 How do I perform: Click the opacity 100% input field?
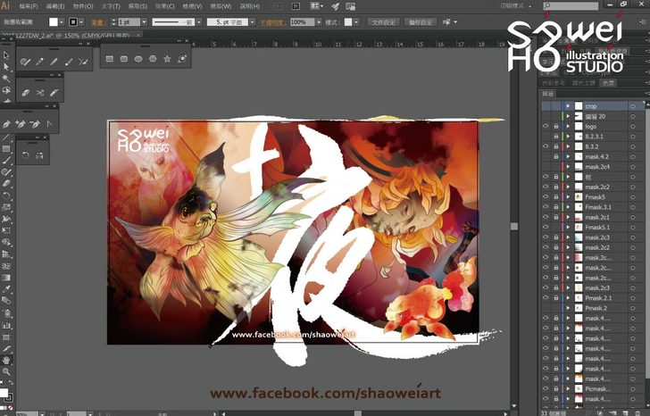(x=298, y=21)
